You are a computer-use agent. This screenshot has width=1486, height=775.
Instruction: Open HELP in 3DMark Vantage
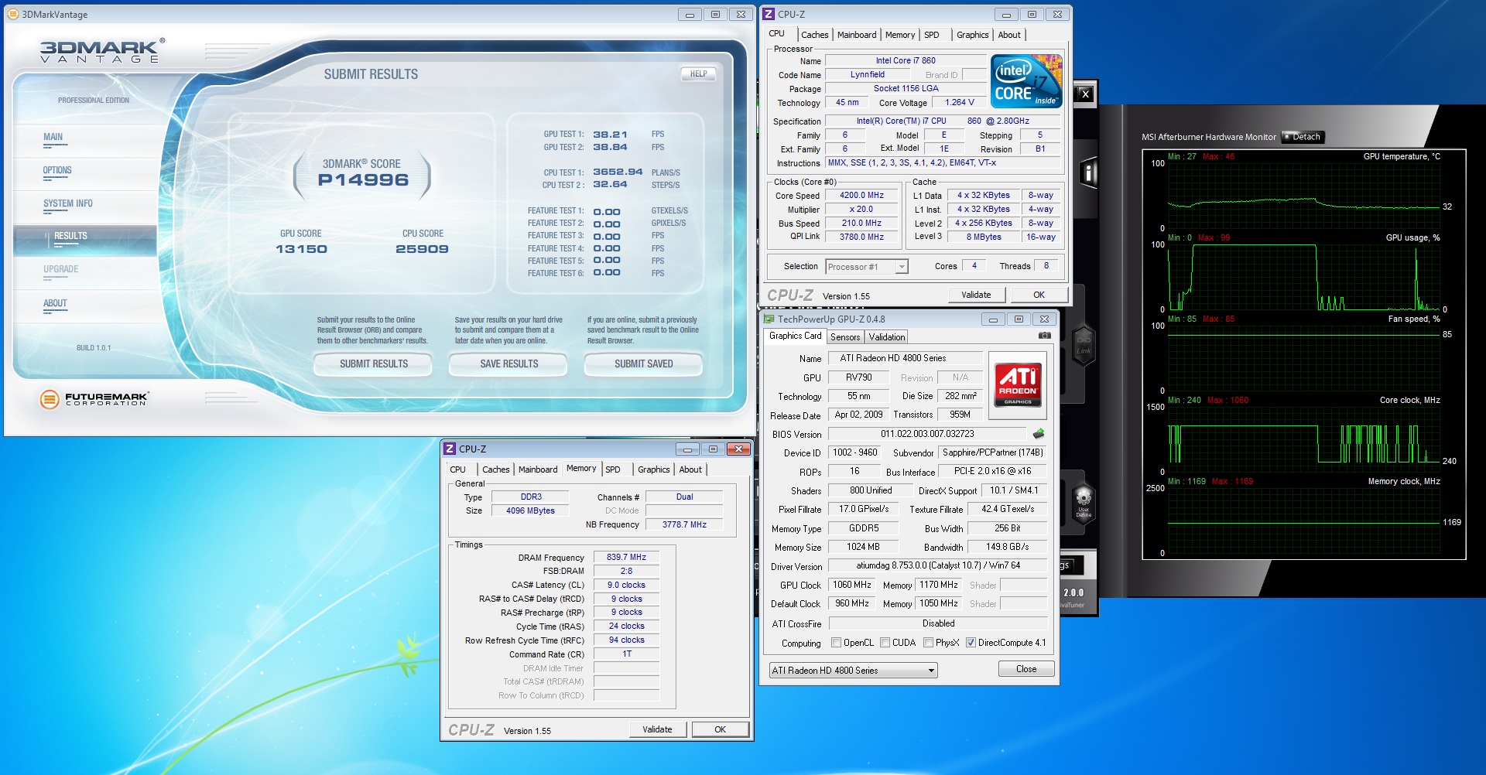click(x=698, y=74)
